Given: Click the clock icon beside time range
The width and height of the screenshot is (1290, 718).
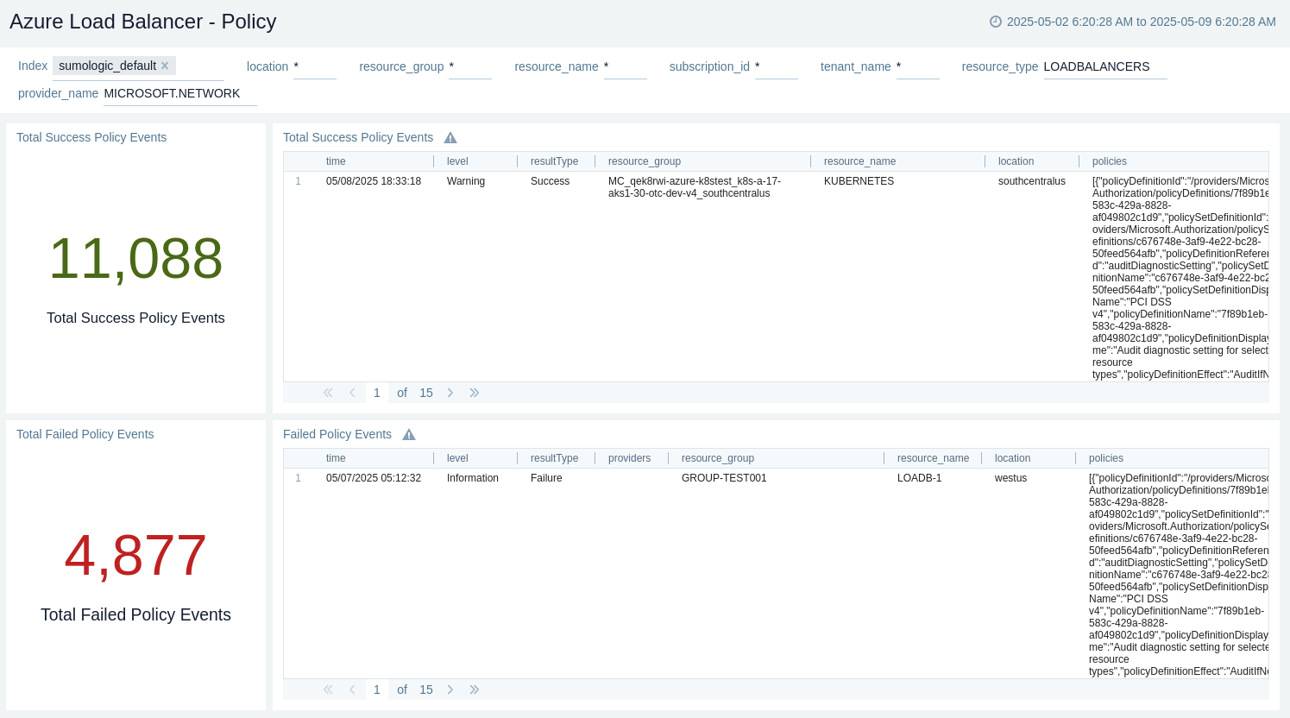Looking at the screenshot, I should coord(996,22).
